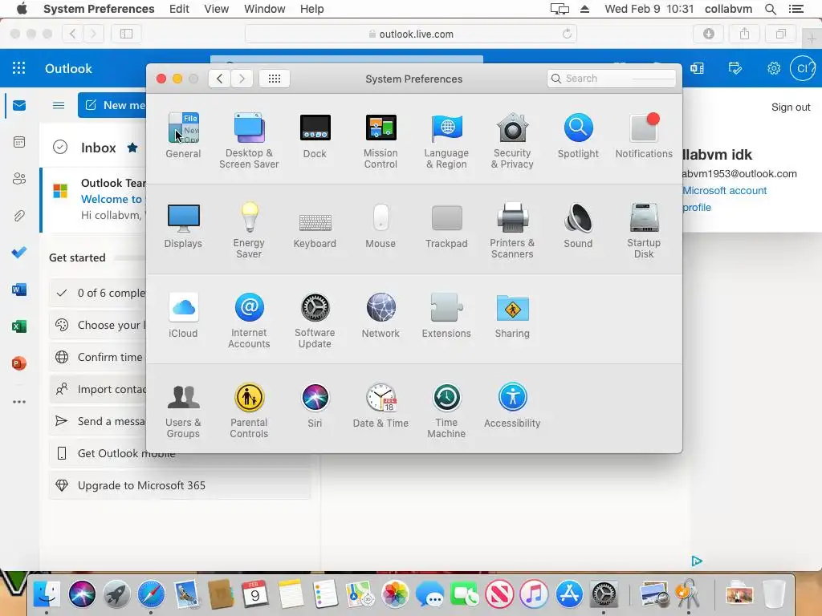Open Time Machine preferences
Image resolution: width=822 pixels, height=616 pixels.
(446, 411)
